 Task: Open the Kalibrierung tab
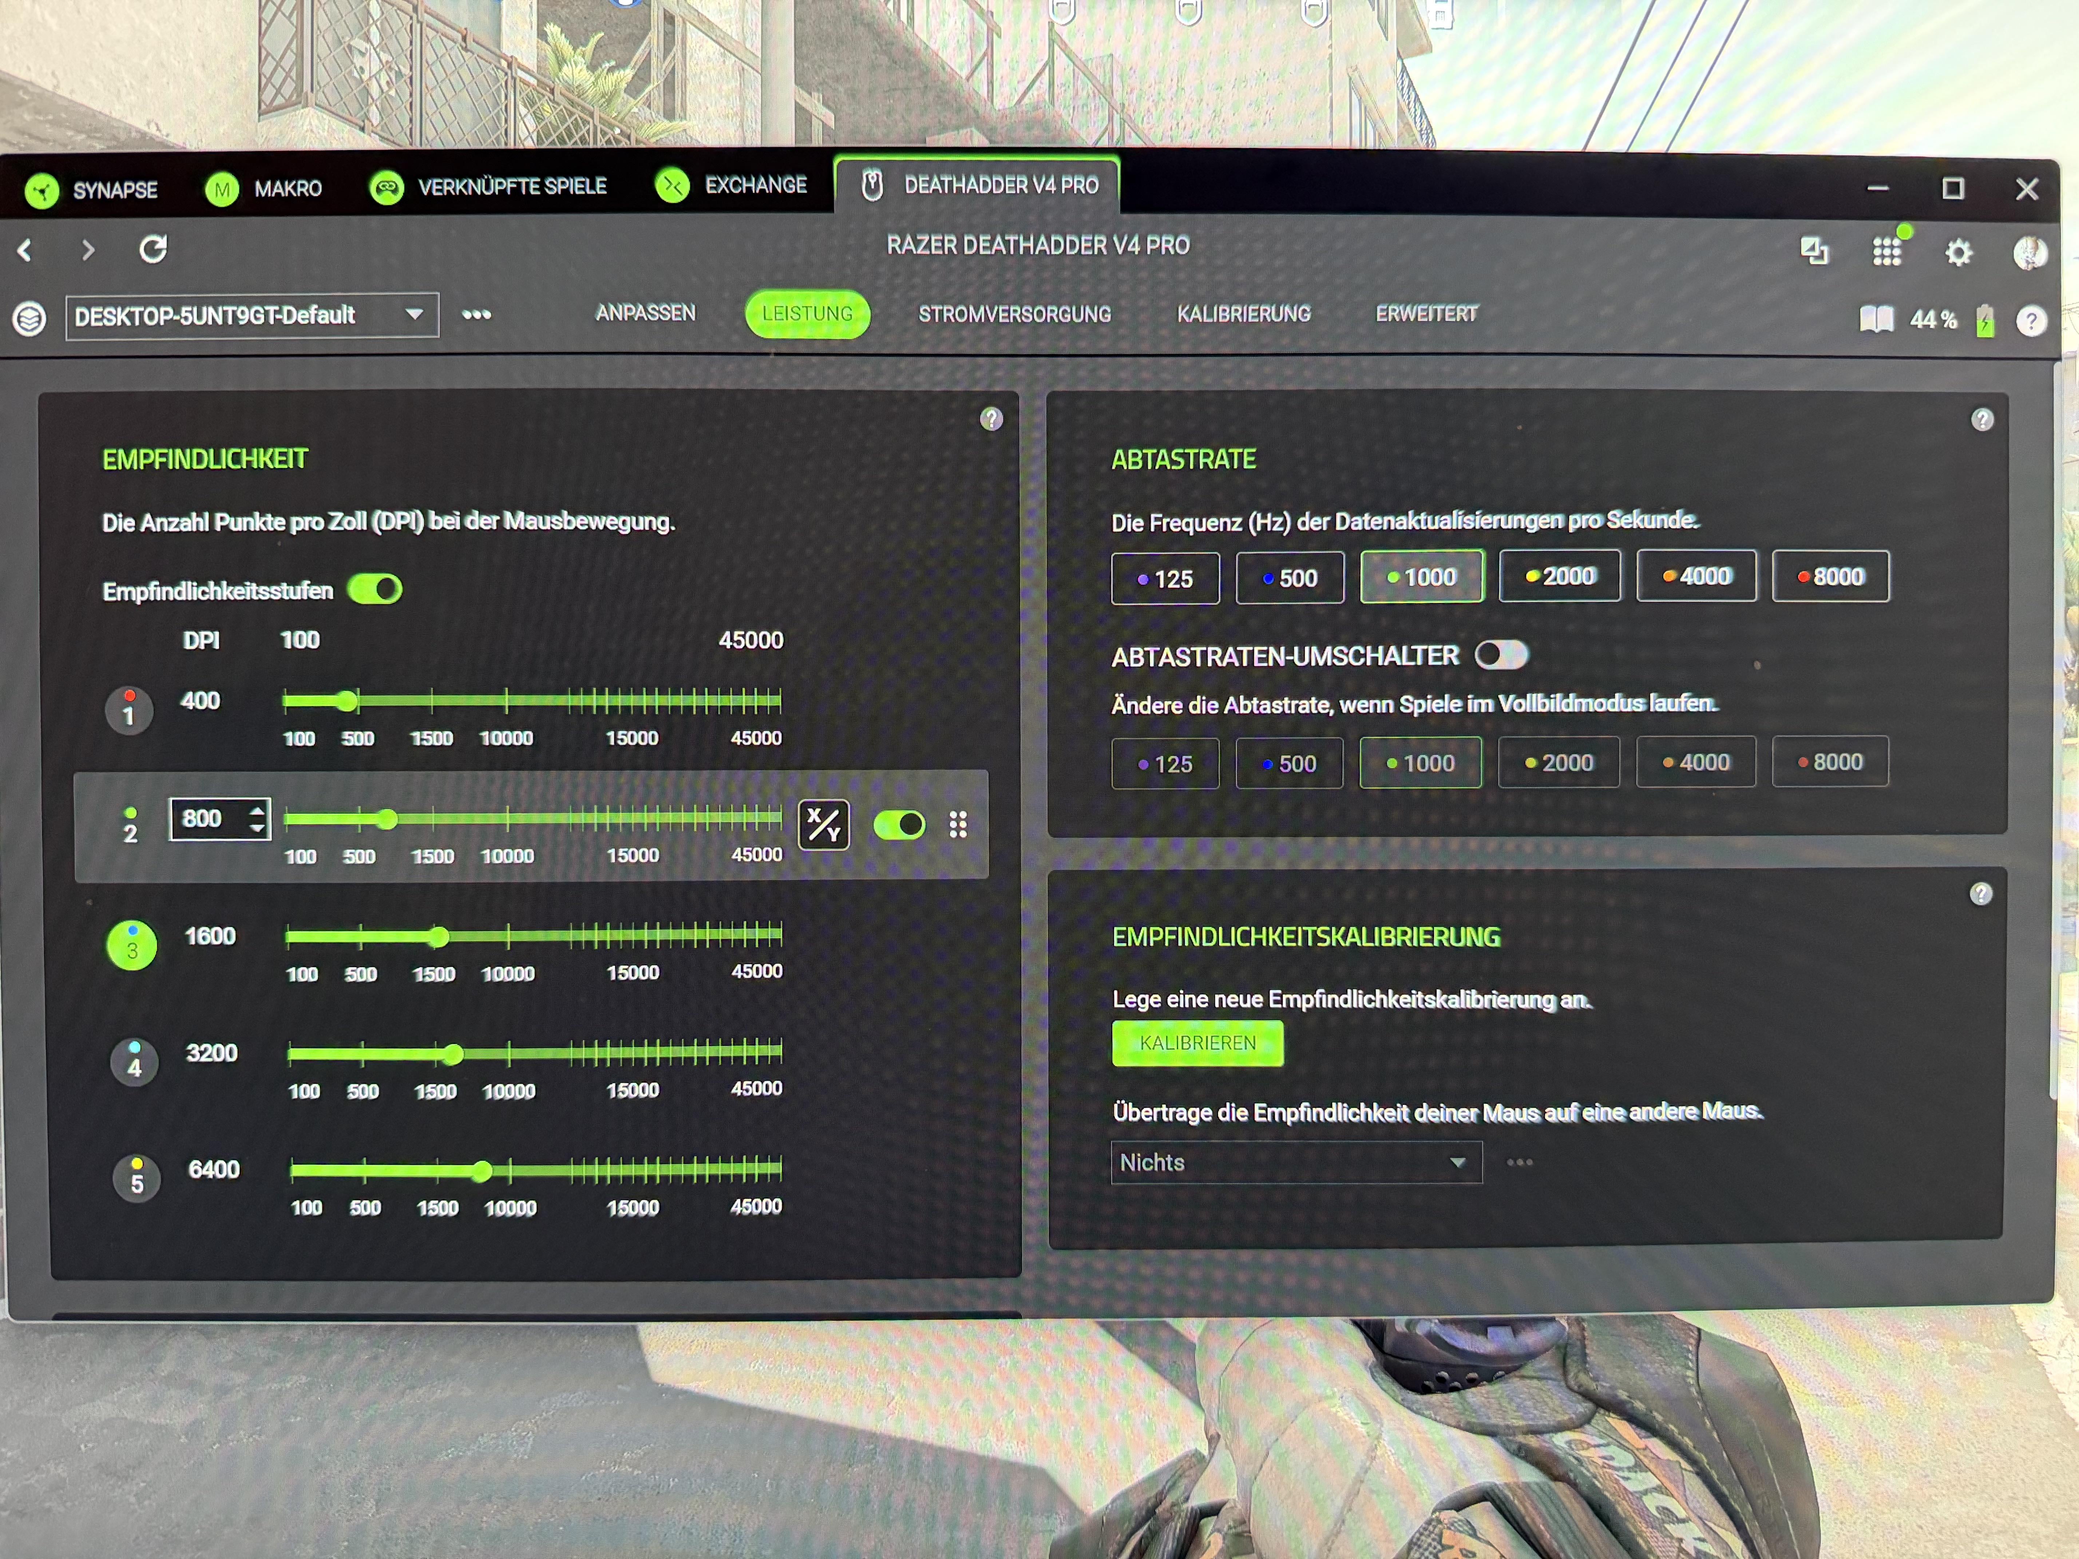point(1243,314)
